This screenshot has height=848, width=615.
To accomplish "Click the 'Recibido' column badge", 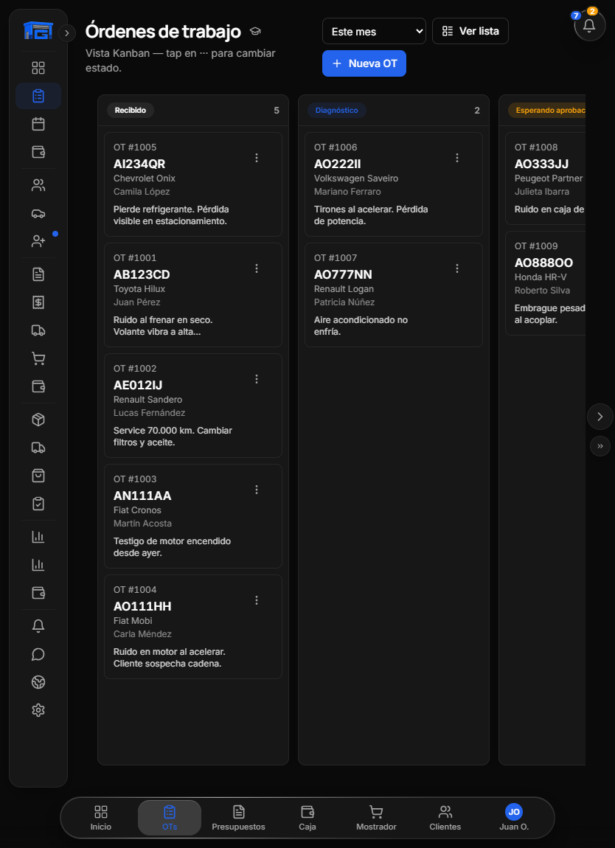I will (x=131, y=111).
